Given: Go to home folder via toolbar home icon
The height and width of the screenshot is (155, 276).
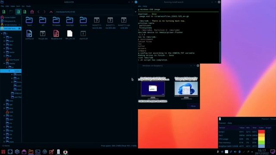Looking at the screenshot, I should tap(32, 12).
